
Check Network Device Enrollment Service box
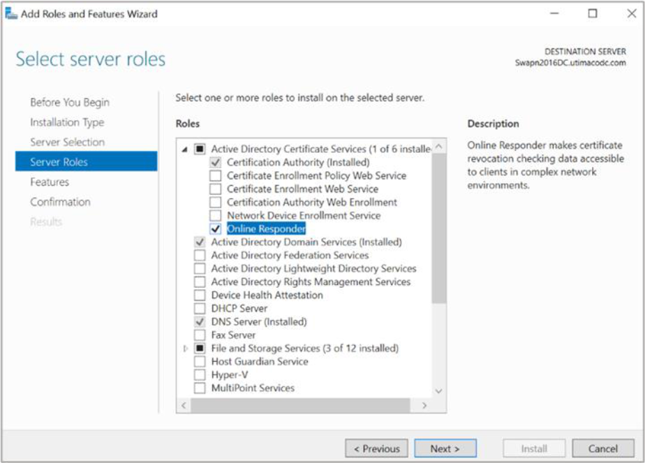pyautogui.click(x=216, y=216)
